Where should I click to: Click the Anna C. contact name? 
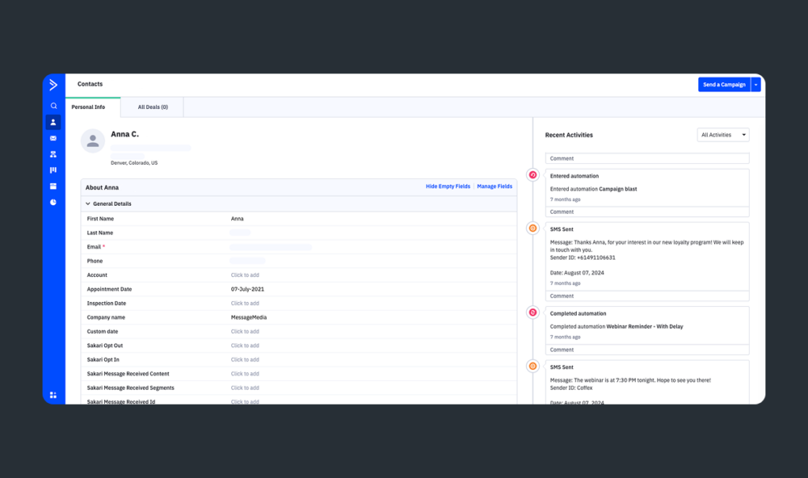(125, 134)
